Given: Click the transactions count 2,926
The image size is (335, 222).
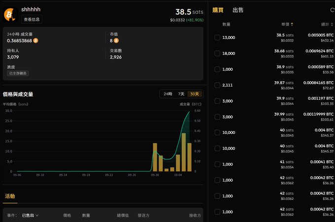Looking at the screenshot, I should (116, 57).
